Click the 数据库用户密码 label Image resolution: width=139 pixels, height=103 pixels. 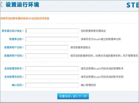pyautogui.click(x=14, y=56)
